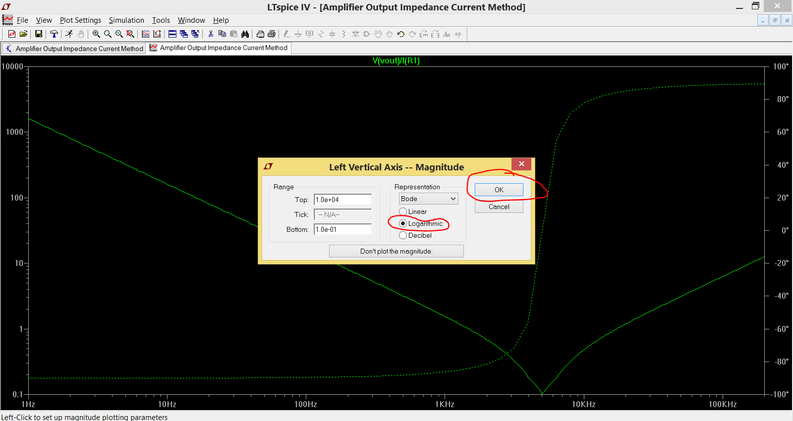This screenshot has height=421, width=793.
Task: Click the Print Setup icon
Action: [260, 34]
